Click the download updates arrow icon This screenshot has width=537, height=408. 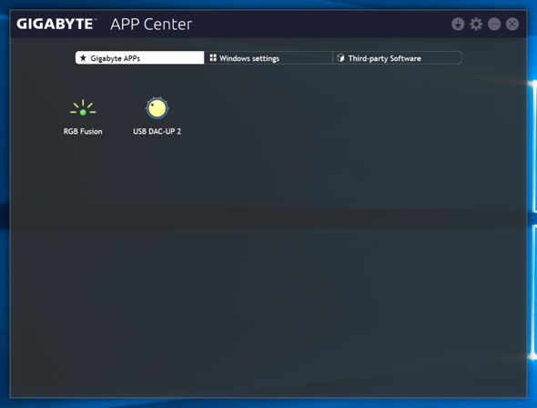(458, 25)
